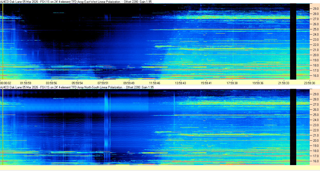Pick 17.0 frequency label on North-South chart

coord(316,156)
